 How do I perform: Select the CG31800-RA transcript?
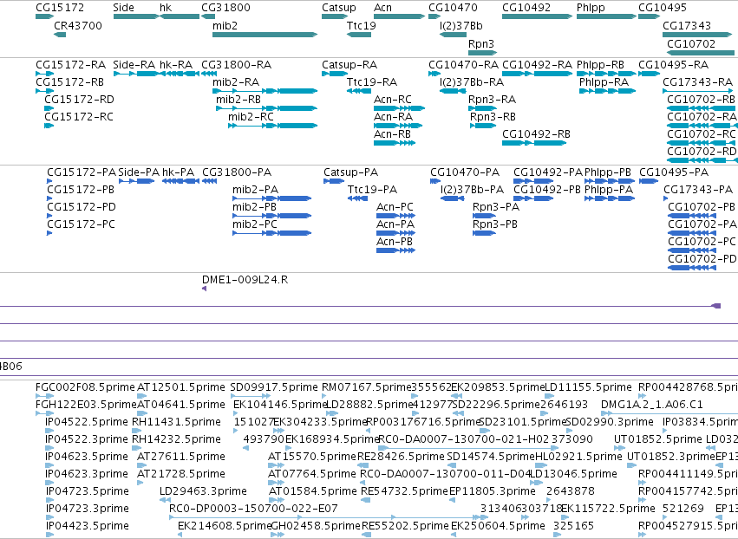(x=209, y=74)
